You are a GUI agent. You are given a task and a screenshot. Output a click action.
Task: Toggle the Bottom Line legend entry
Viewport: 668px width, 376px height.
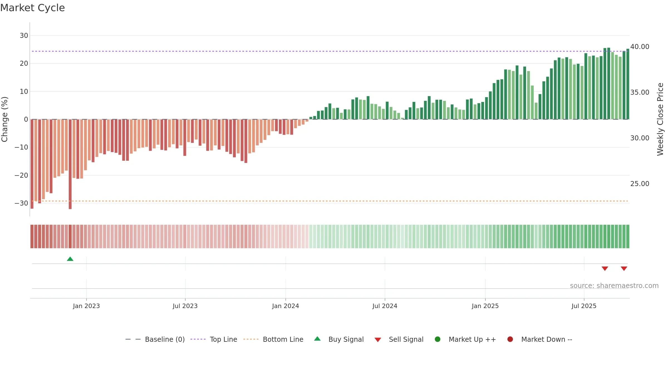[273, 339]
